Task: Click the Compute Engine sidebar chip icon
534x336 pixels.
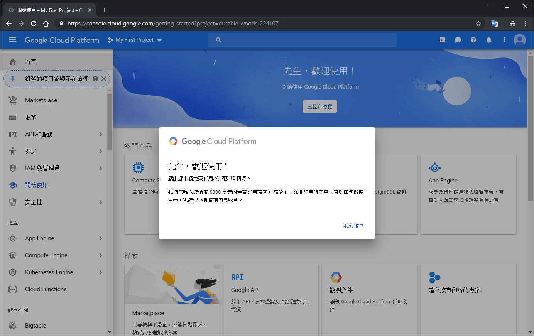Action: (x=13, y=255)
